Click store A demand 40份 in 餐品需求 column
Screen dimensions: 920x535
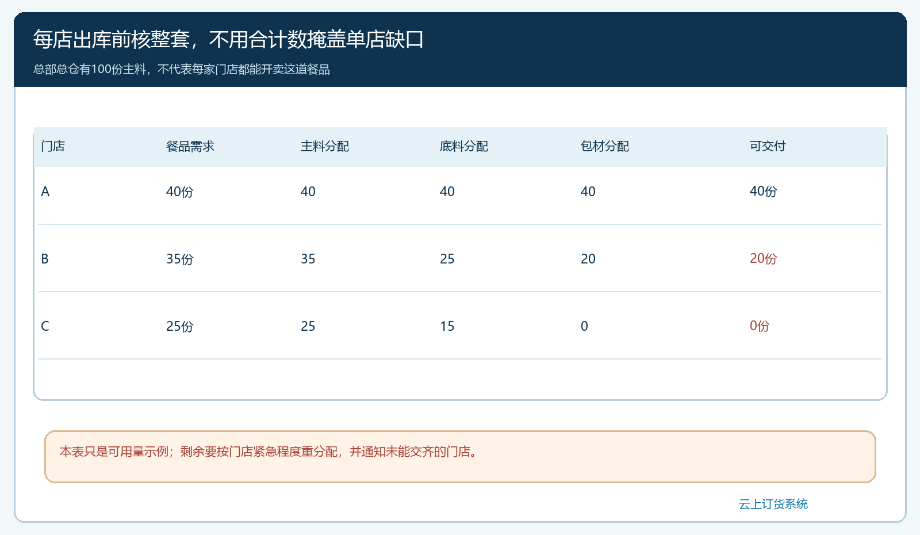pyautogui.click(x=179, y=192)
